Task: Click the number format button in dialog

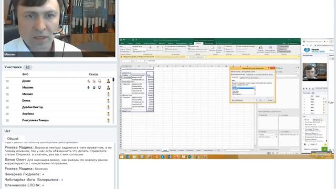Action: point(237,100)
